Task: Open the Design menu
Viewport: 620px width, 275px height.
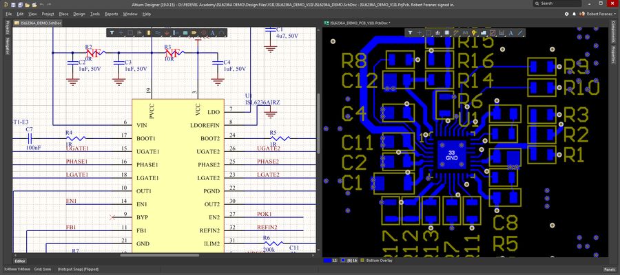Action: 79,14
